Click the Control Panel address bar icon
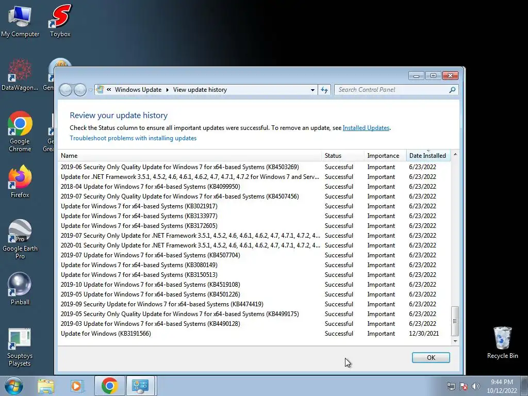This screenshot has height=396, width=528. coord(100,90)
